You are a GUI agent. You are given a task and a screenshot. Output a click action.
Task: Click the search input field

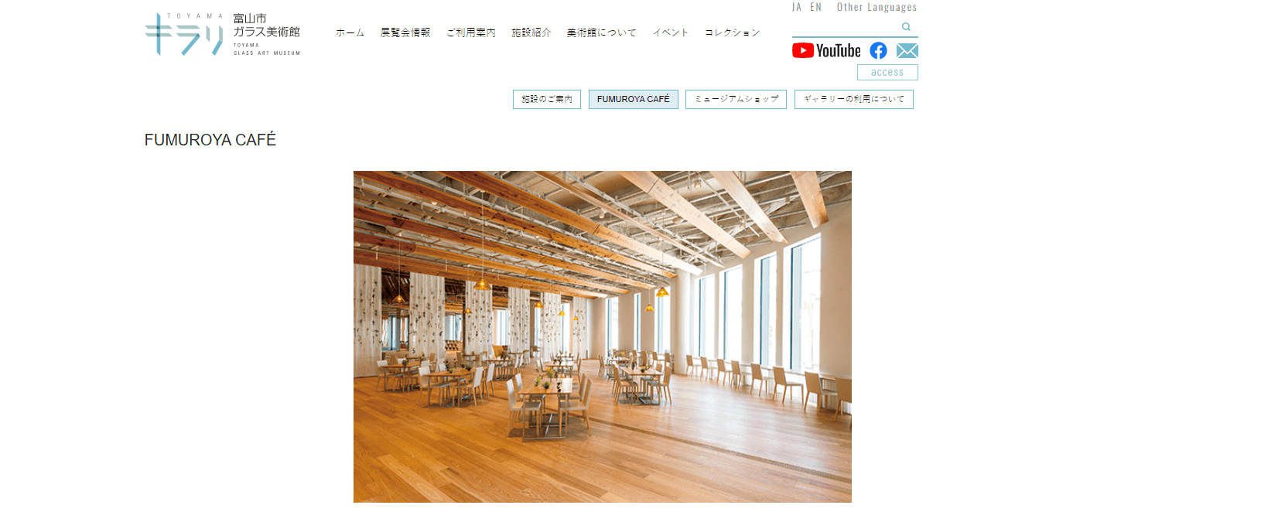(846, 27)
